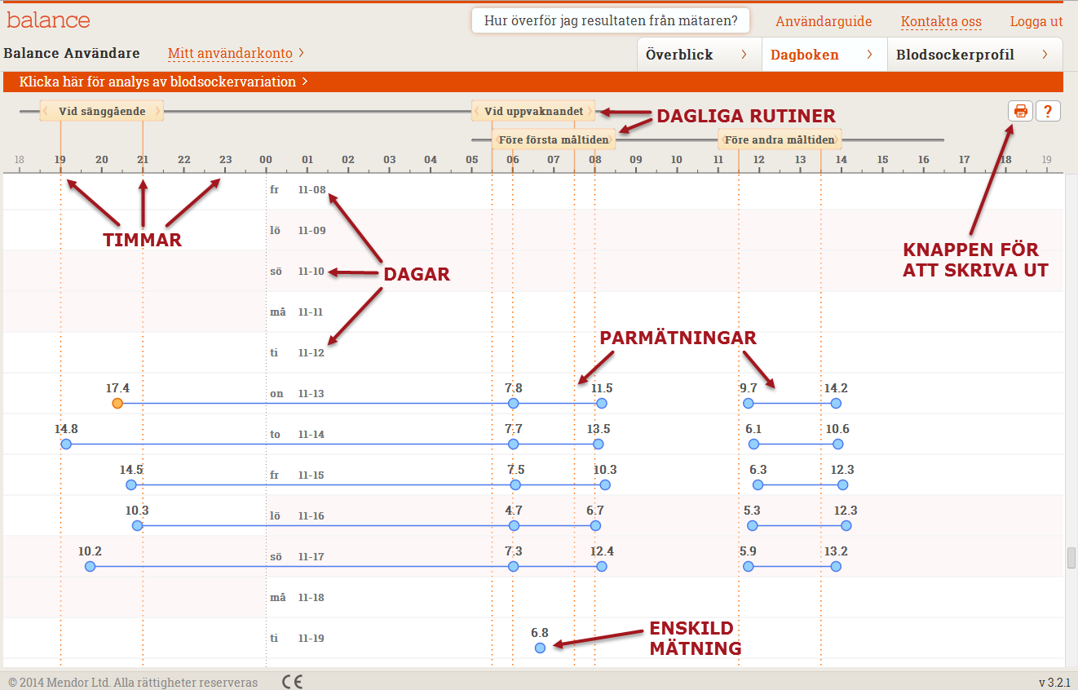
Task: Click the 5.3 measurement point on 11-16
Action: (x=753, y=525)
